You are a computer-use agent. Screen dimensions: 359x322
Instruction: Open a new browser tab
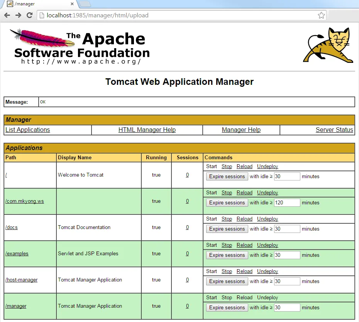(85, 4)
